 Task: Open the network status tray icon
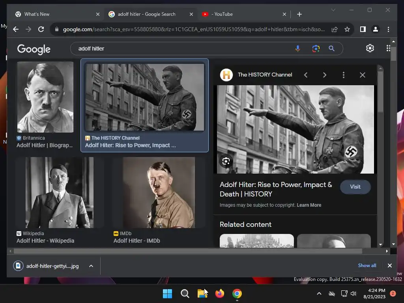(x=344, y=294)
